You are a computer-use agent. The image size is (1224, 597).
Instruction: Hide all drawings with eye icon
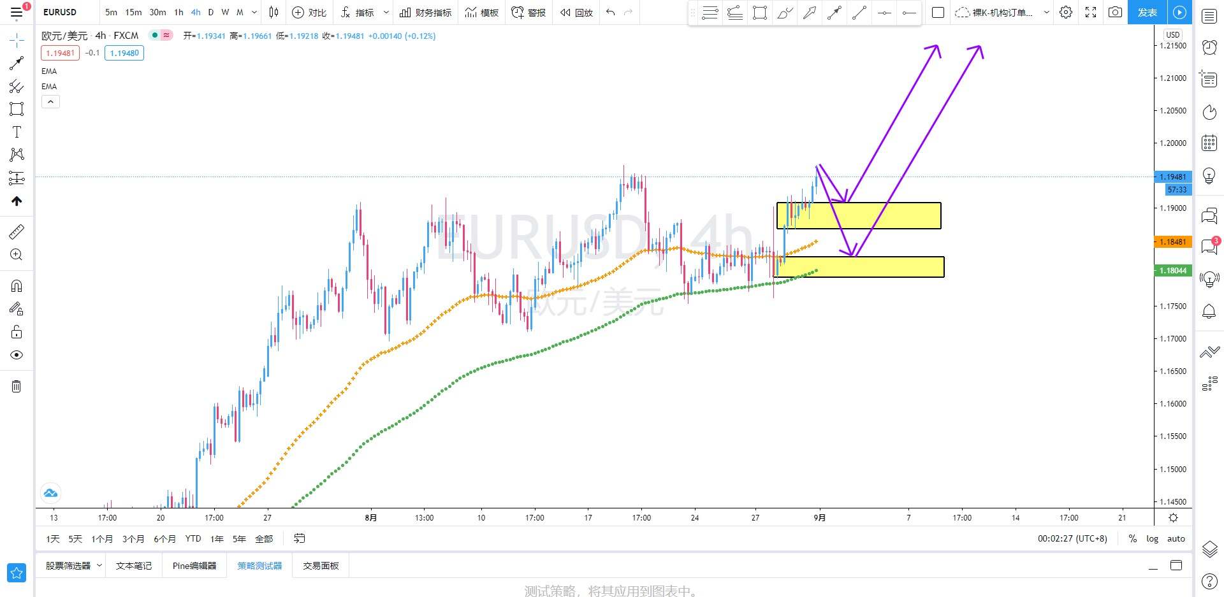(17, 355)
